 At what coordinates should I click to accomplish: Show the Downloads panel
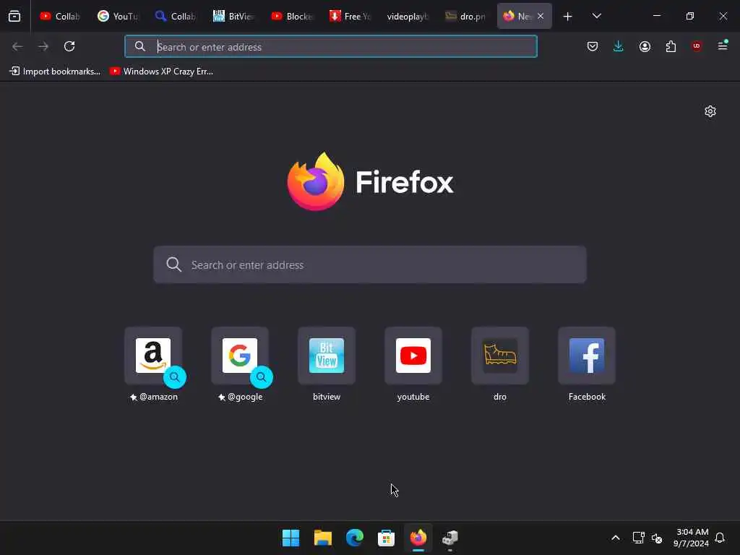pyautogui.click(x=619, y=46)
